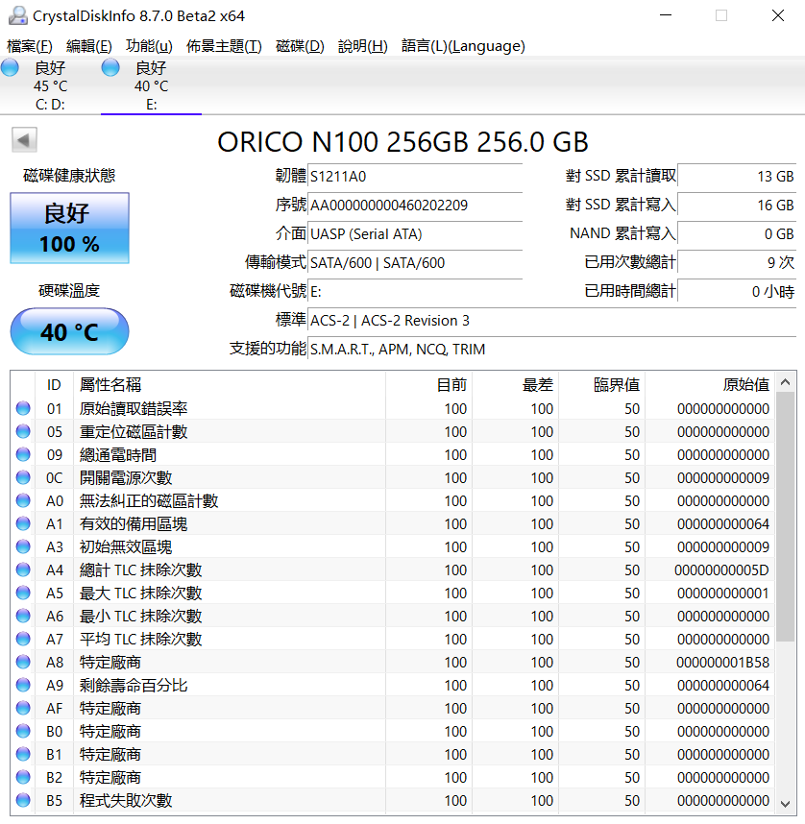Image resolution: width=805 pixels, height=824 pixels.
Task: Click the CrystalDiskInfo app icon in title bar
Action: pos(18,15)
